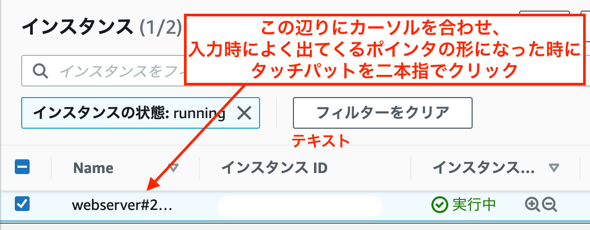
Task: Uncheck the webserver#2 row checkbox
Action: click(22, 204)
